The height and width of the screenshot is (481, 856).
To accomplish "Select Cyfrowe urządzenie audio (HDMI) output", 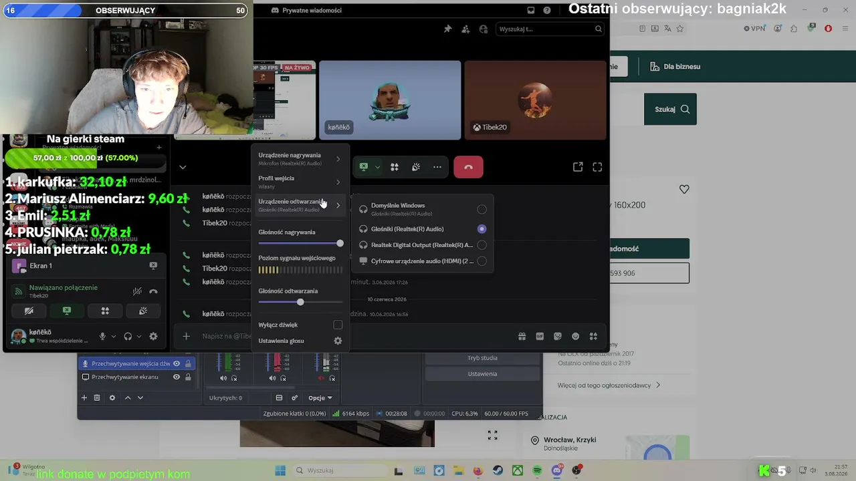I will tap(423, 261).
